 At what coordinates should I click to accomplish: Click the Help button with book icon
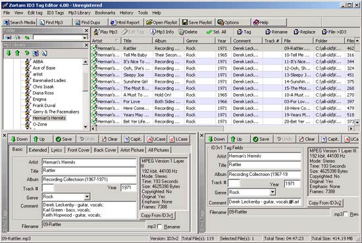click(x=269, y=22)
